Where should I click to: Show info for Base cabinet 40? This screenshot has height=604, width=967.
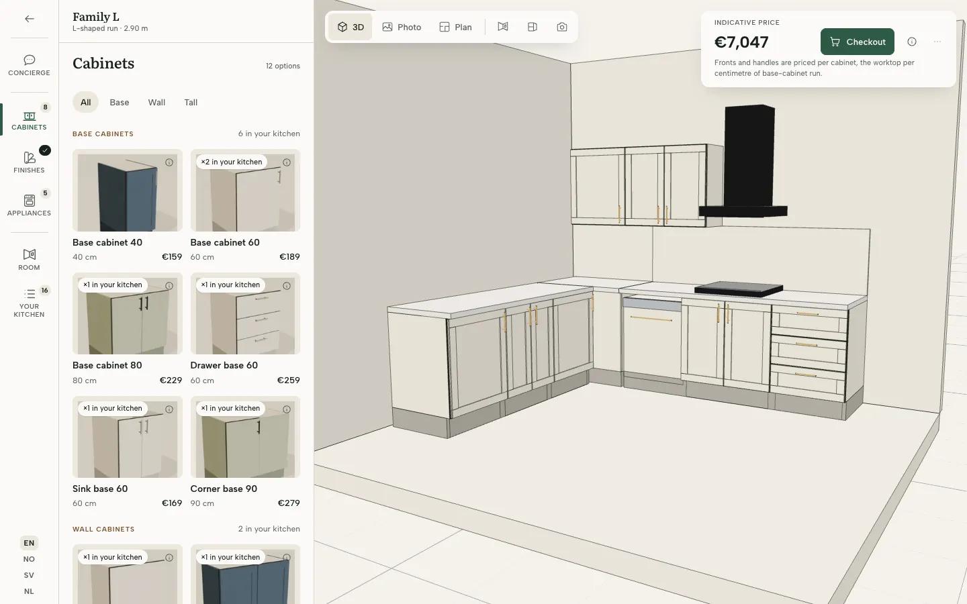pyautogui.click(x=169, y=162)
